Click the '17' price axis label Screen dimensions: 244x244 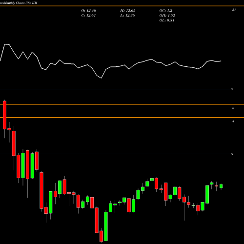point(232,89)
